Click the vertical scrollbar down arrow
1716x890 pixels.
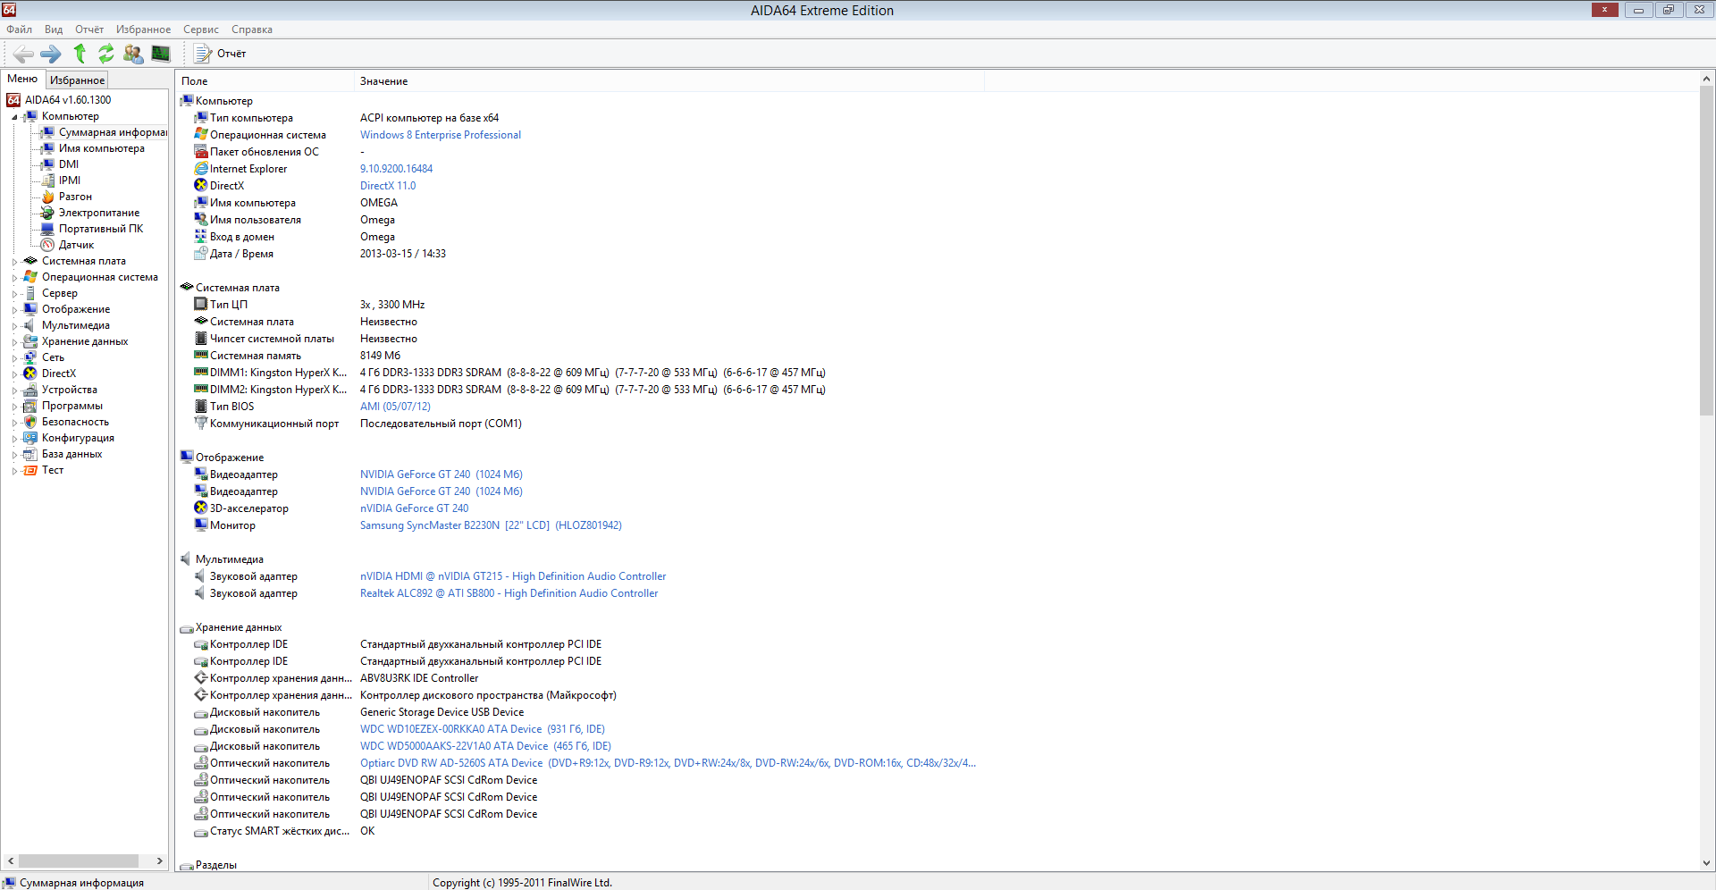click(1706, 863)
